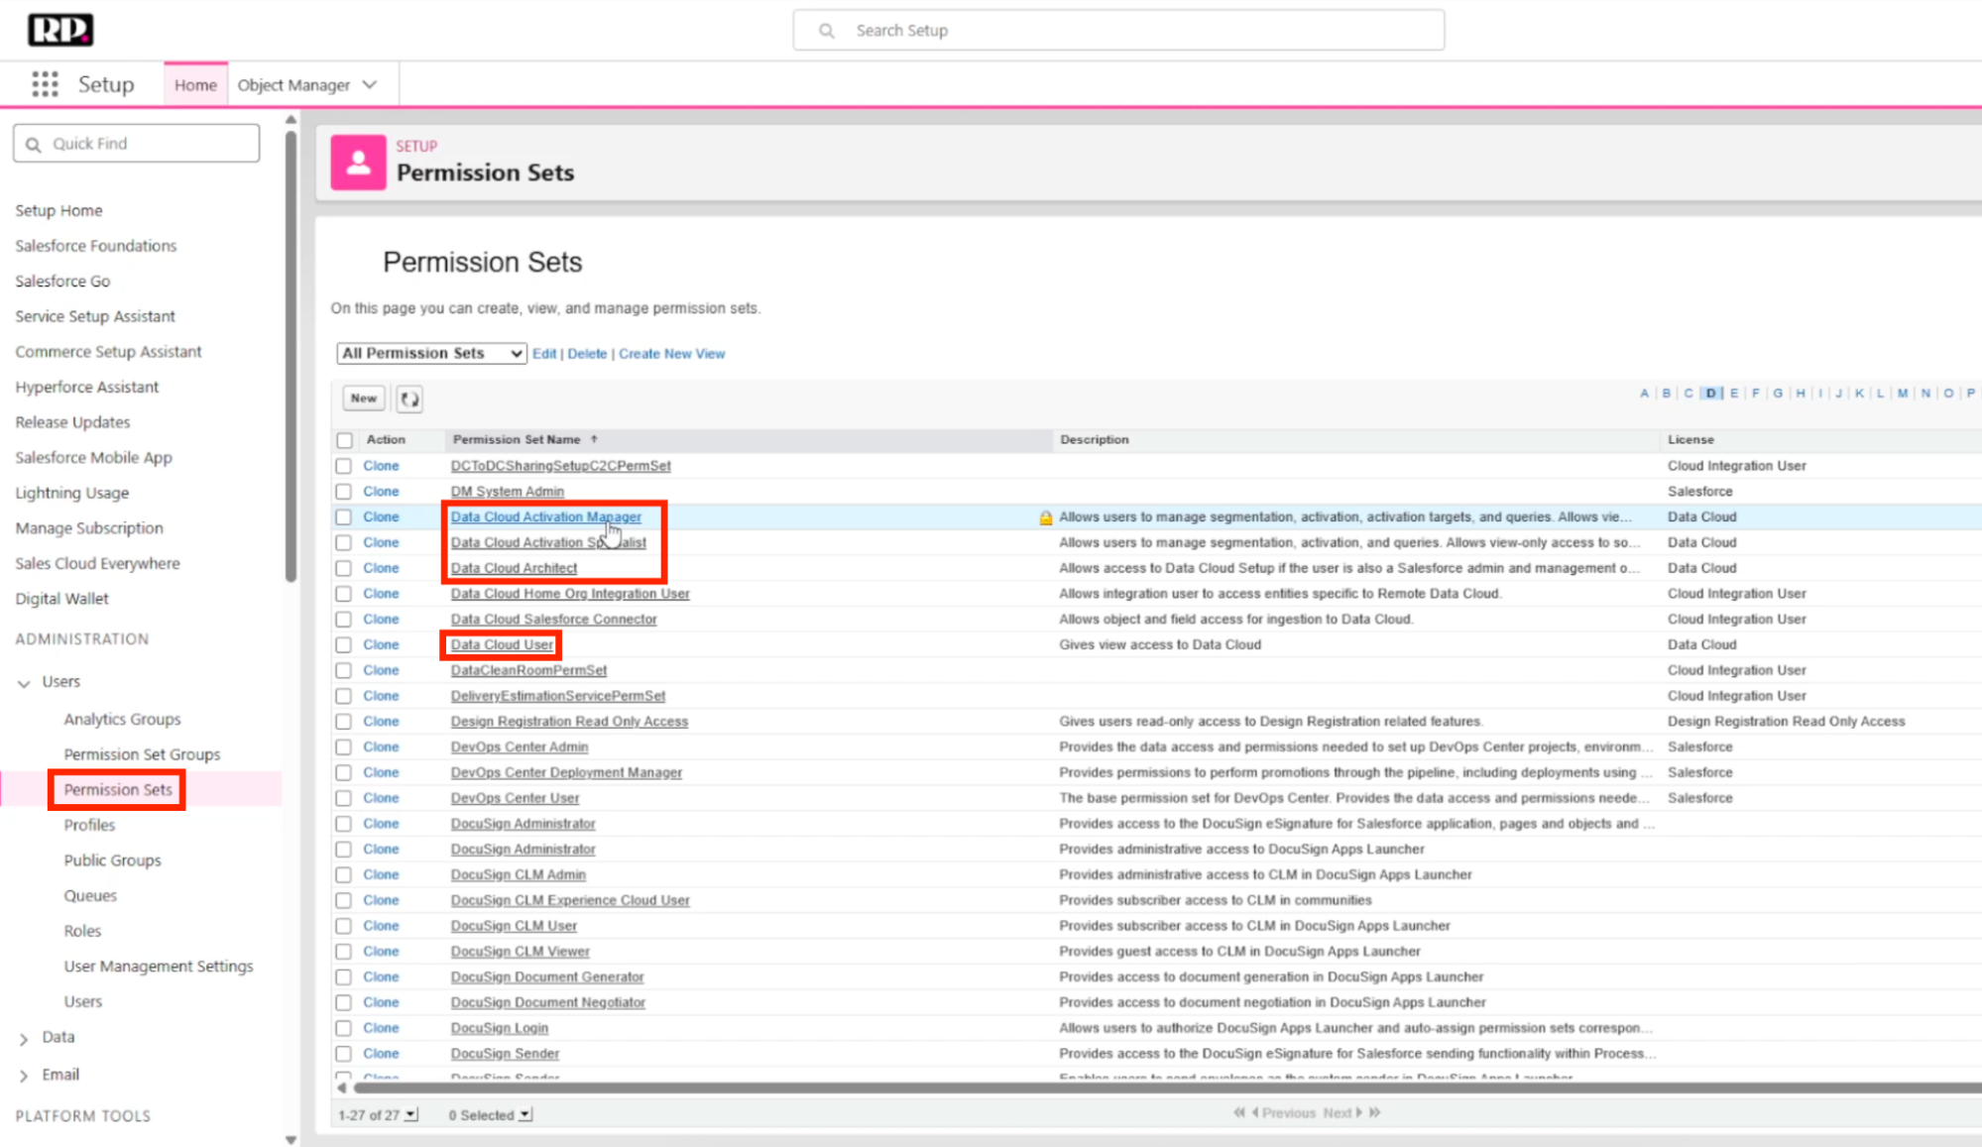Expand the Data section in sidebar
This screenshot has width=1982, height=1147.
click(24, 1039)
